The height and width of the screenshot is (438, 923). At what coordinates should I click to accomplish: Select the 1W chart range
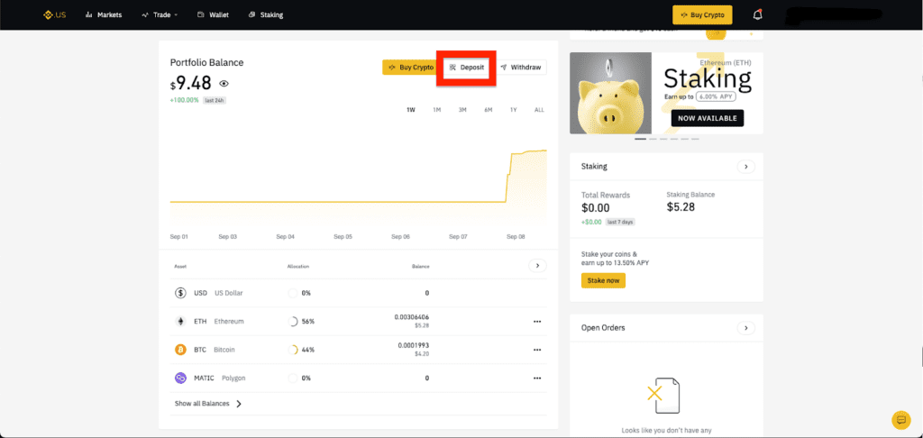(x=411, y=110)
